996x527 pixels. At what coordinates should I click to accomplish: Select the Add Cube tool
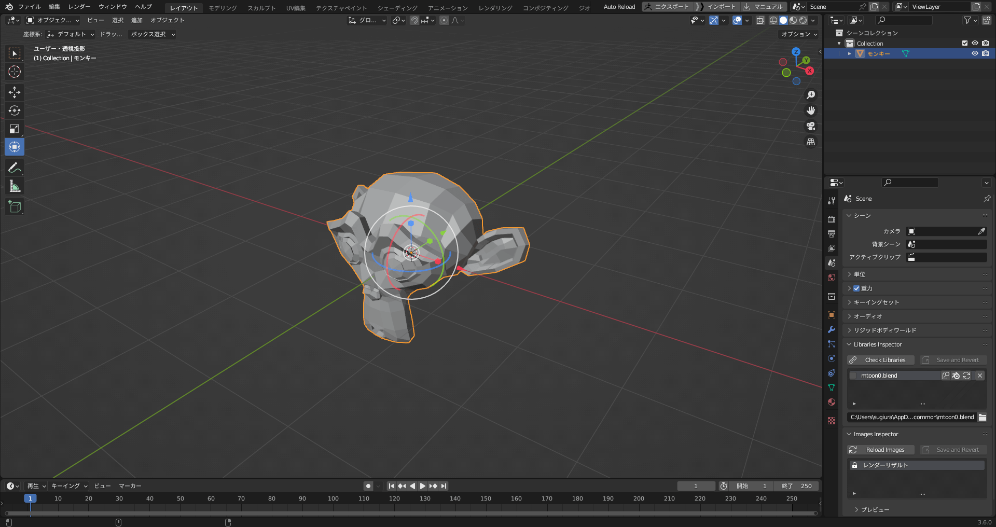point(15,206)
